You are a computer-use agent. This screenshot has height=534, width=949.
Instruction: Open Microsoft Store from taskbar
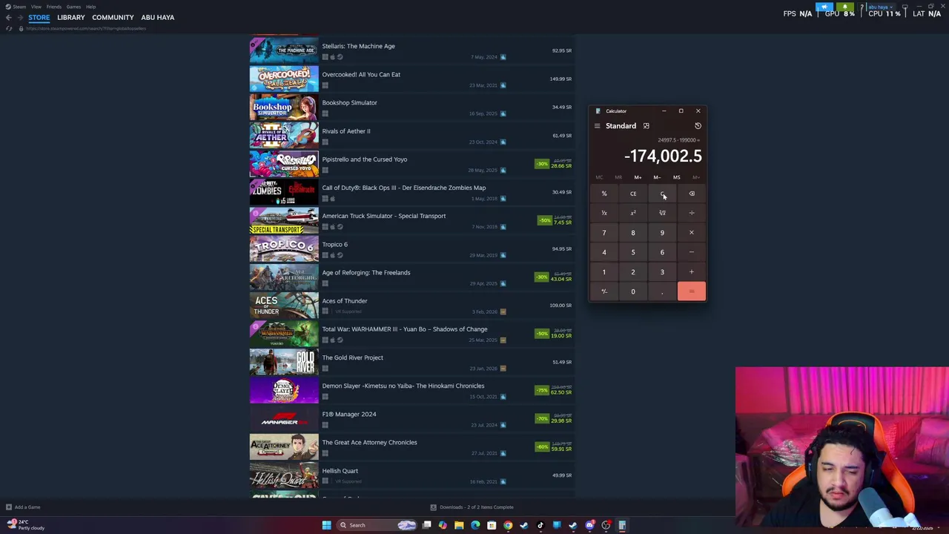(492, 525)
